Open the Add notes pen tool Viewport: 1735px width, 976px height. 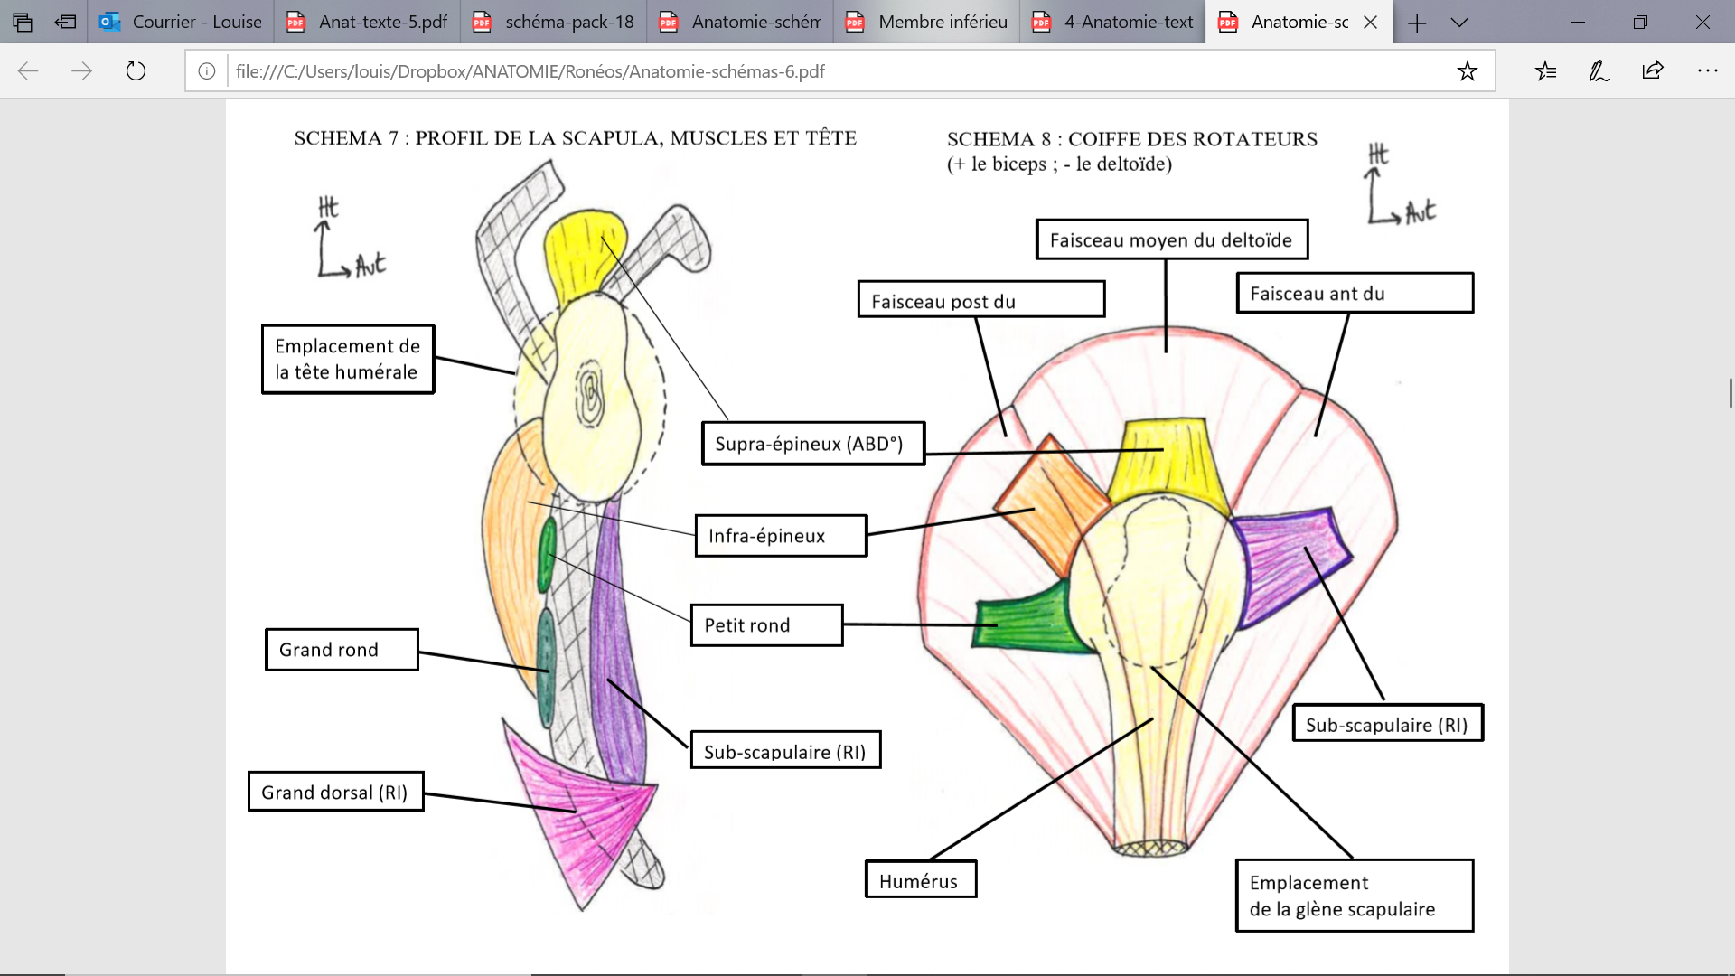(x=1599, y=71)
